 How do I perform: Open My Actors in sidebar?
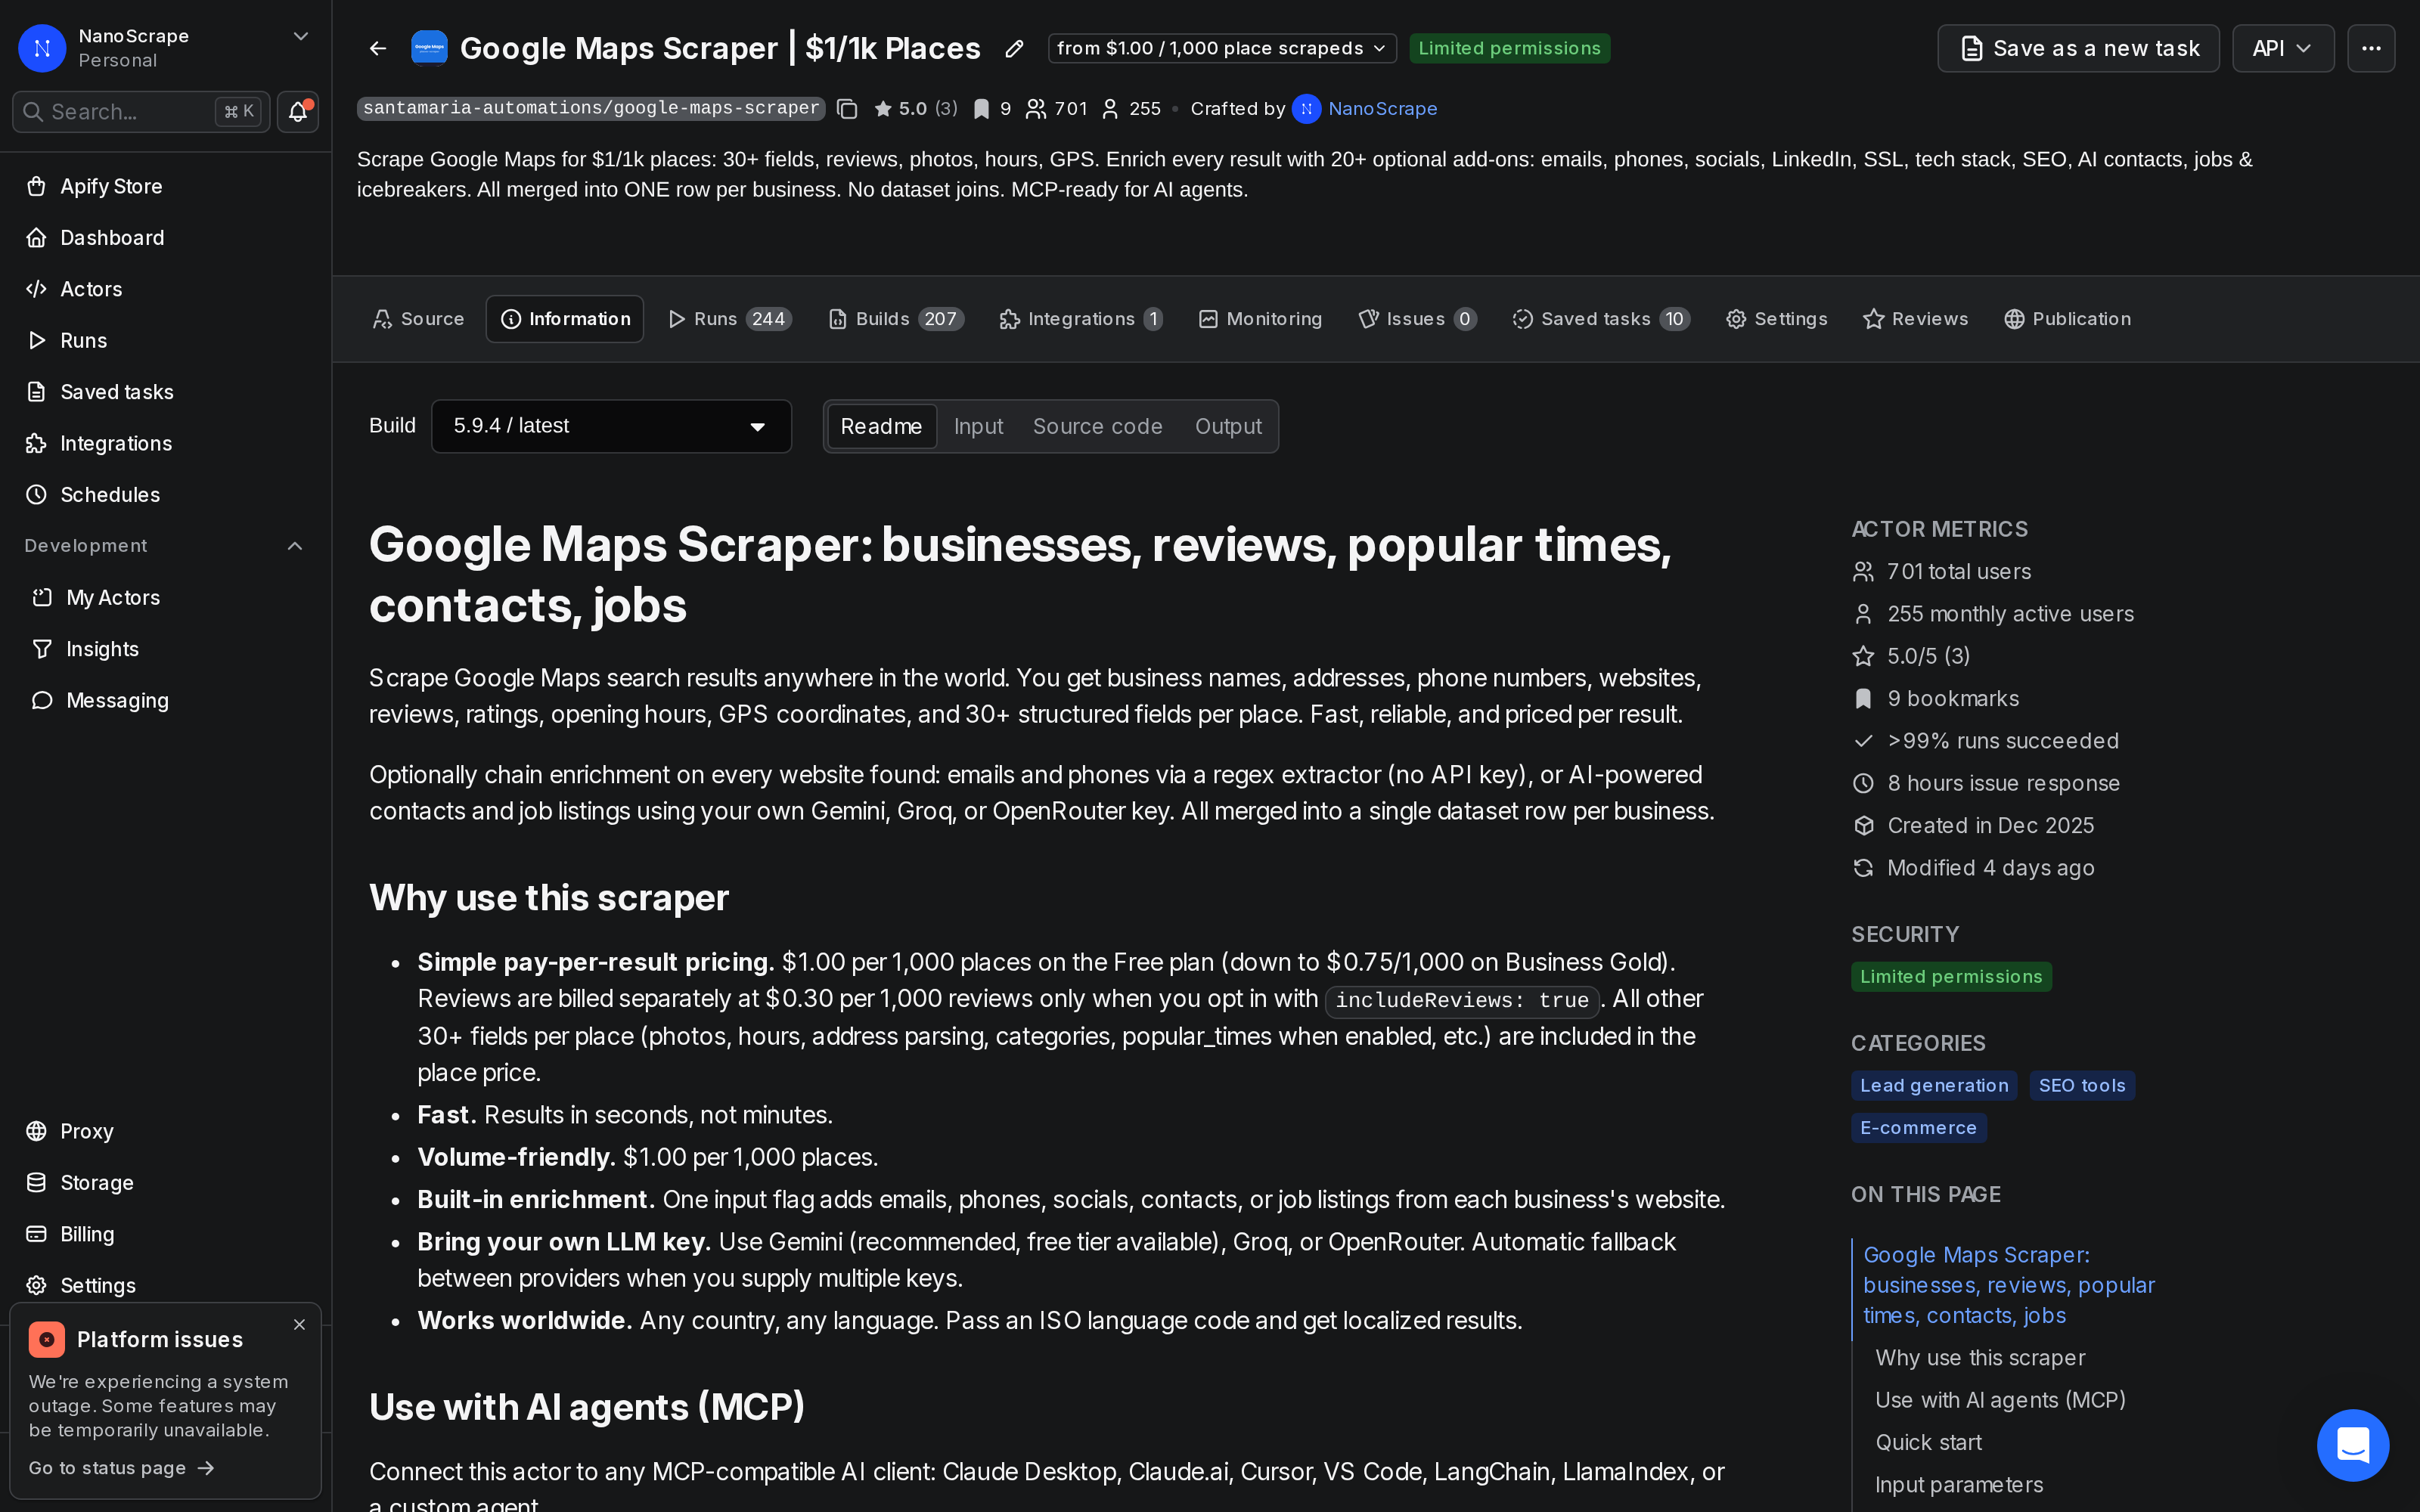click(166, 598)
